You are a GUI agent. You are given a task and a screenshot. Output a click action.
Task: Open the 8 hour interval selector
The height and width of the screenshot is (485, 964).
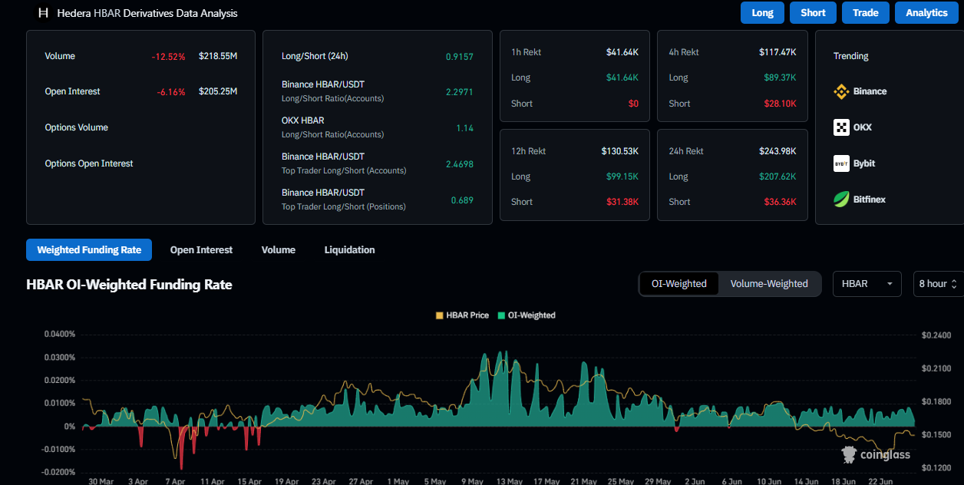pyautogui.click(x=937, y=284)
